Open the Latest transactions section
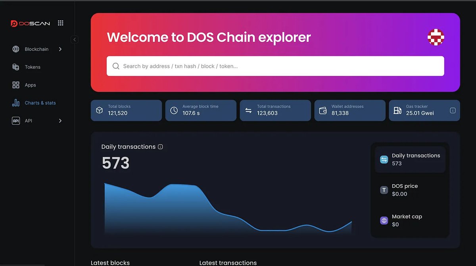Image resolution: width=476 pixels, height=266 pixels. 228,262
